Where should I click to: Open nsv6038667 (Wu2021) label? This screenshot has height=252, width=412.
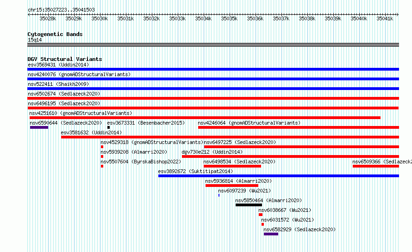[x=285, y=210]
